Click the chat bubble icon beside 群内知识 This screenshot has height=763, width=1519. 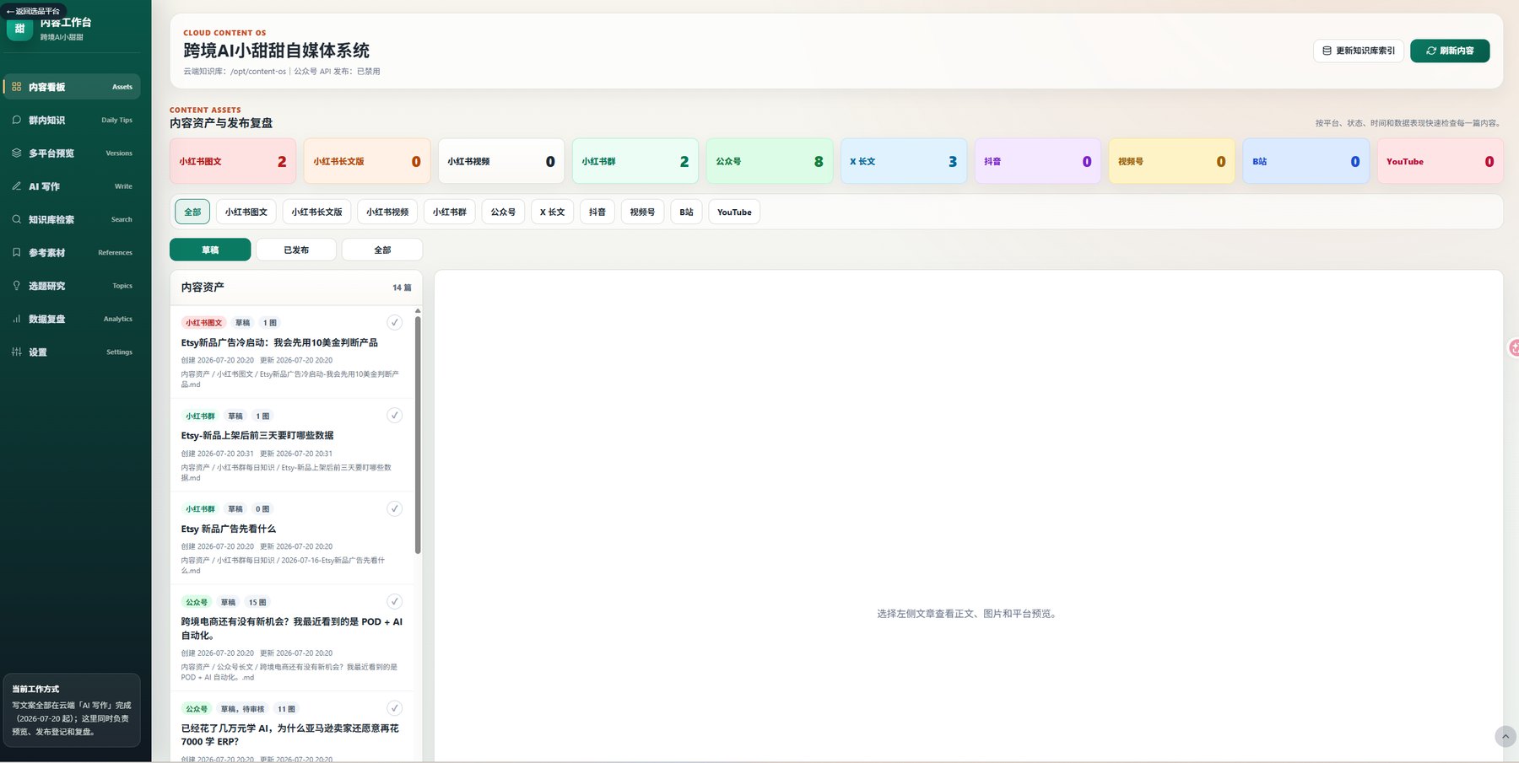tap(16, 120)
